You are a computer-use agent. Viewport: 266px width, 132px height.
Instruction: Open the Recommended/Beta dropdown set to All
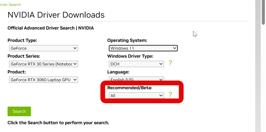coord(136,95)
